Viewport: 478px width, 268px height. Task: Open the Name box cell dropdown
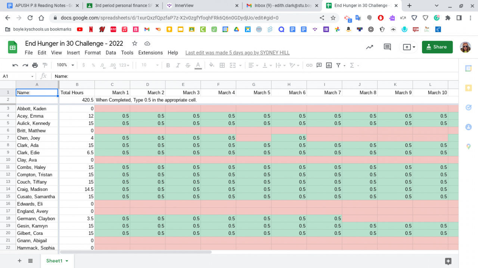(32, 76)
